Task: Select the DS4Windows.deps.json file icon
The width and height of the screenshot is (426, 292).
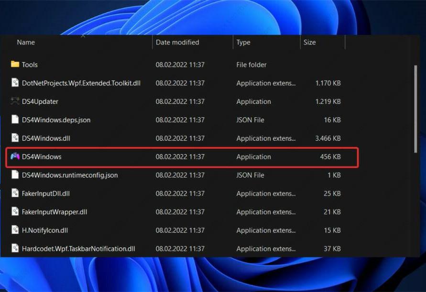Action: coord(15,120)
